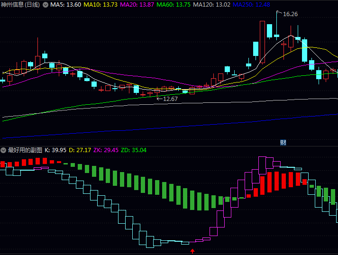Click the green ZD value 35.04
The image size is (338, 255).
point(134,150)
